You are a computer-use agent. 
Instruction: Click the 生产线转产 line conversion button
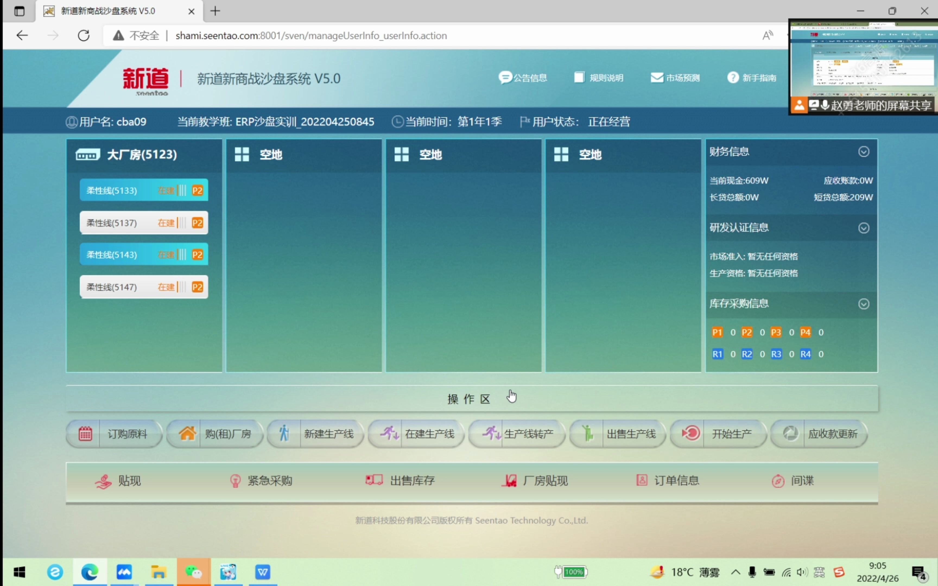[x=517, y=434]
